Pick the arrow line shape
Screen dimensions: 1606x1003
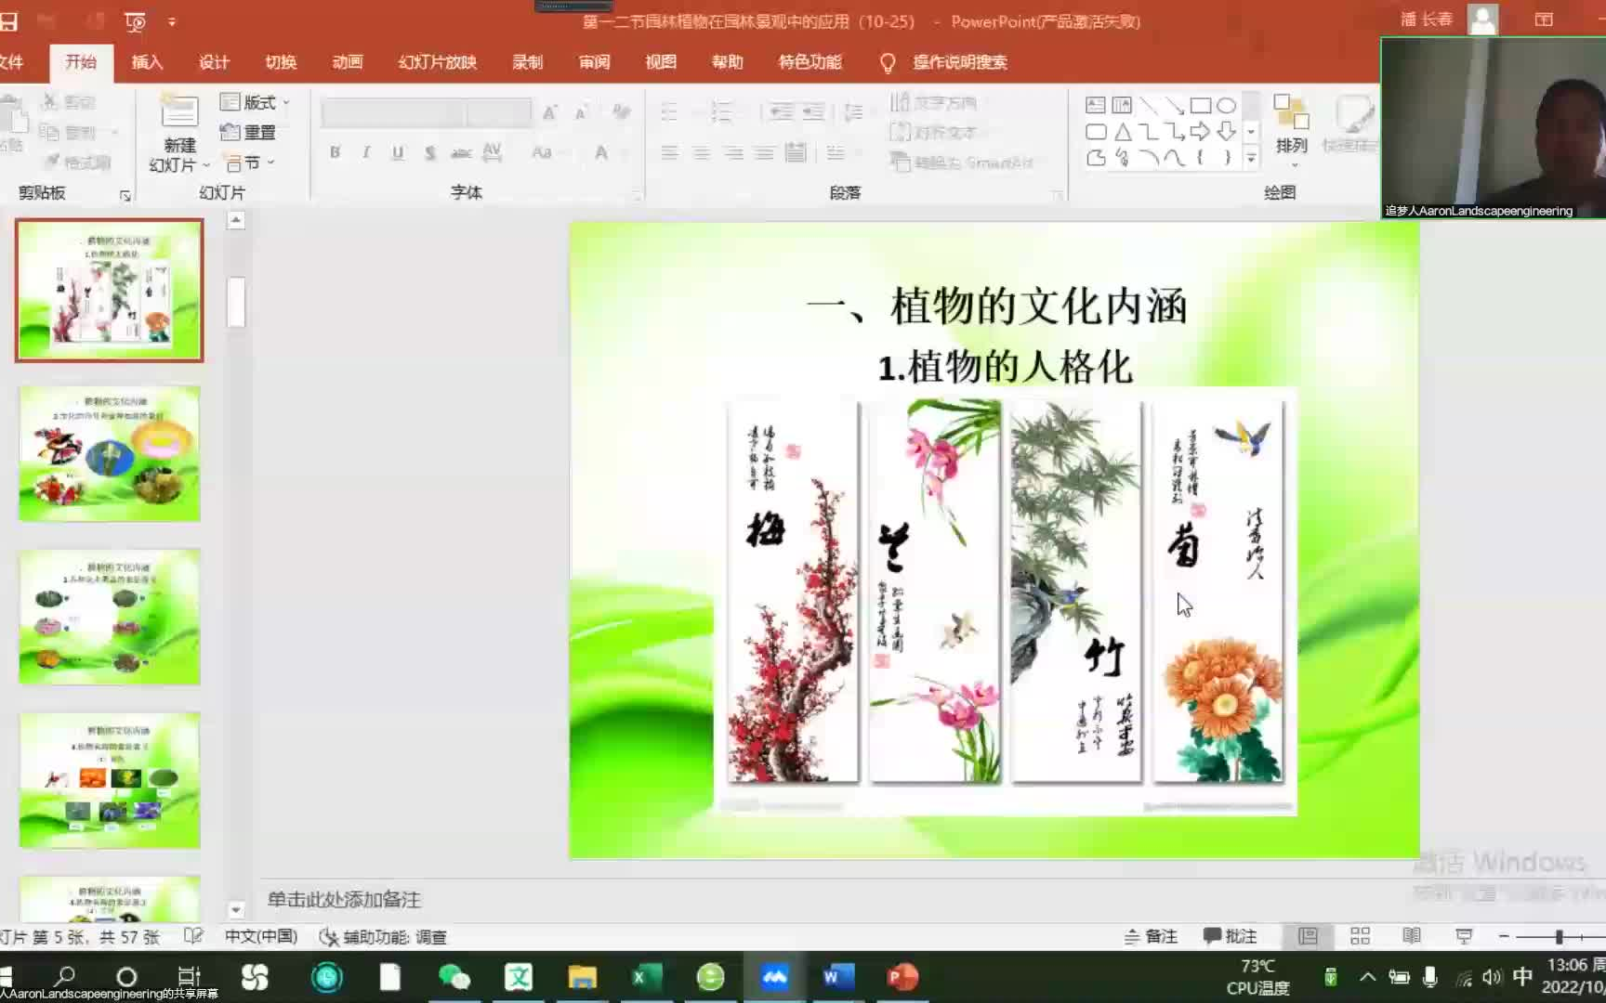(x=1175, y=106)
